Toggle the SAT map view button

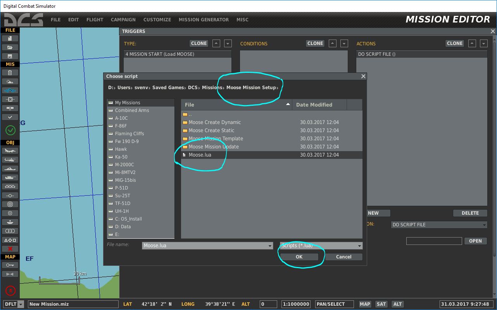point(381,304)
